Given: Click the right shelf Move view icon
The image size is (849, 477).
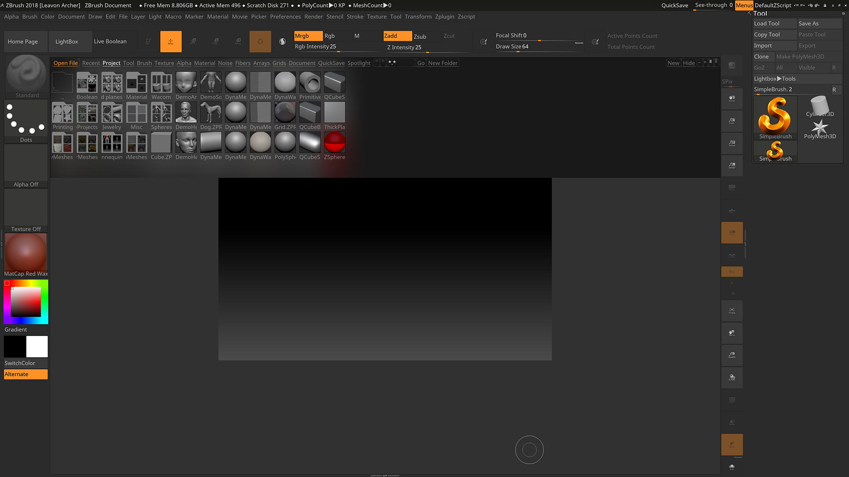Looking at the screenshot, I should (732, 333).
